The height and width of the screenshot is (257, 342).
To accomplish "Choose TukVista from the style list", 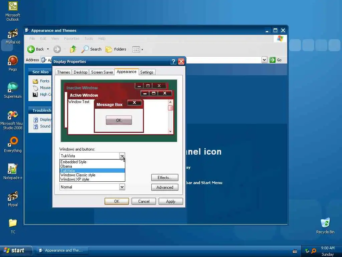I will click(92, 171).
